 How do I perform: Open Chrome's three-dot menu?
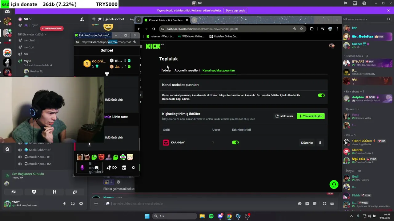[x=338, y=29]
